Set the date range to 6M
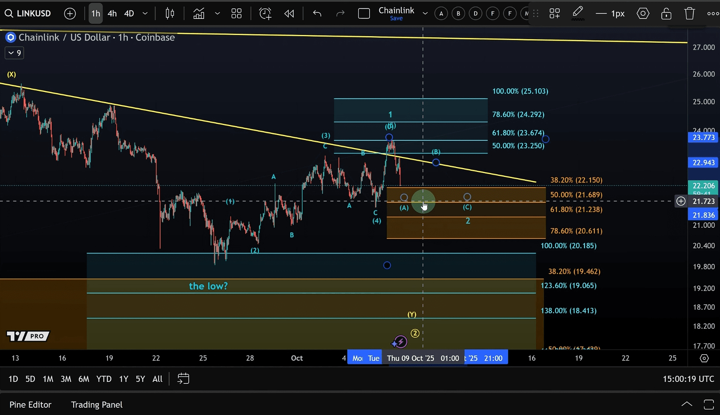This screenshot has height=415, width=720. 84,379
